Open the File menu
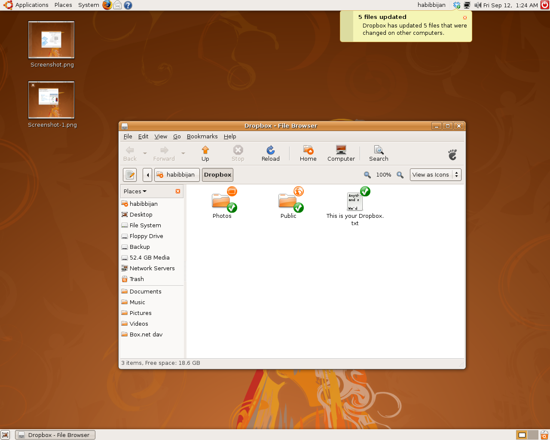 (x=128, y=137)
